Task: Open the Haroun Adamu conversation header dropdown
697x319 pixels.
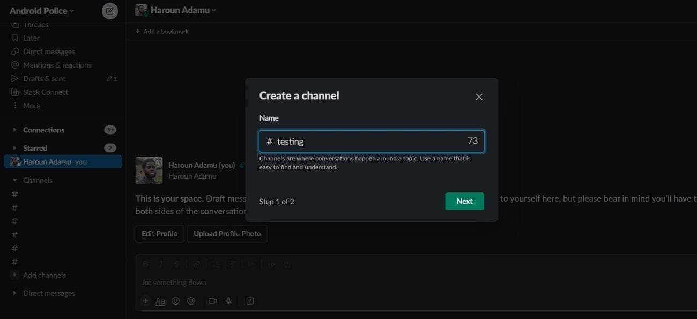Action: click(183, 10)
